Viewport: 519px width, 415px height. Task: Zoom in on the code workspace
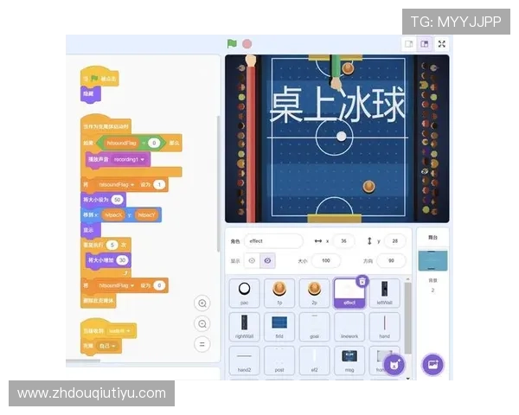click(202, 303)
